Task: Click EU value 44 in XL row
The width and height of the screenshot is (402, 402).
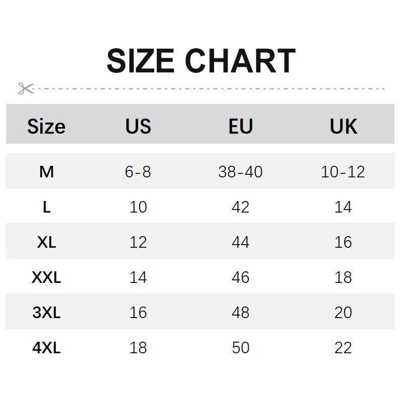Action: click(x=241, y=242)
